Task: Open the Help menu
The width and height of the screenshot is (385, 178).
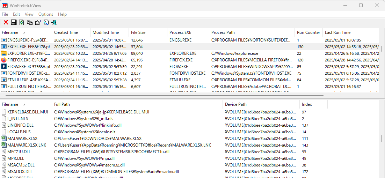Action: click(x=63, y=14)
